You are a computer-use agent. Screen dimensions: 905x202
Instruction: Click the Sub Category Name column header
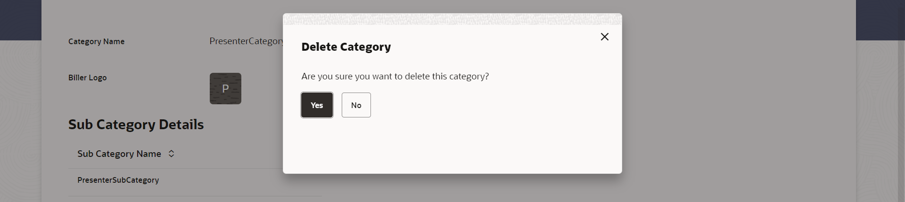tap(119, 154)
